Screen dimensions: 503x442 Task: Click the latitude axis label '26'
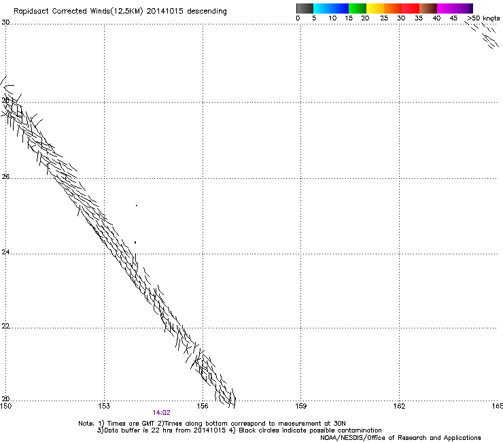point(5,176)
